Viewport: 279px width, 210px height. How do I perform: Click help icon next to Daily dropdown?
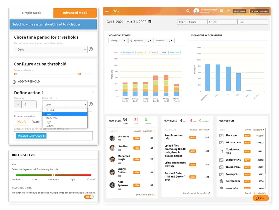point(91,49)
